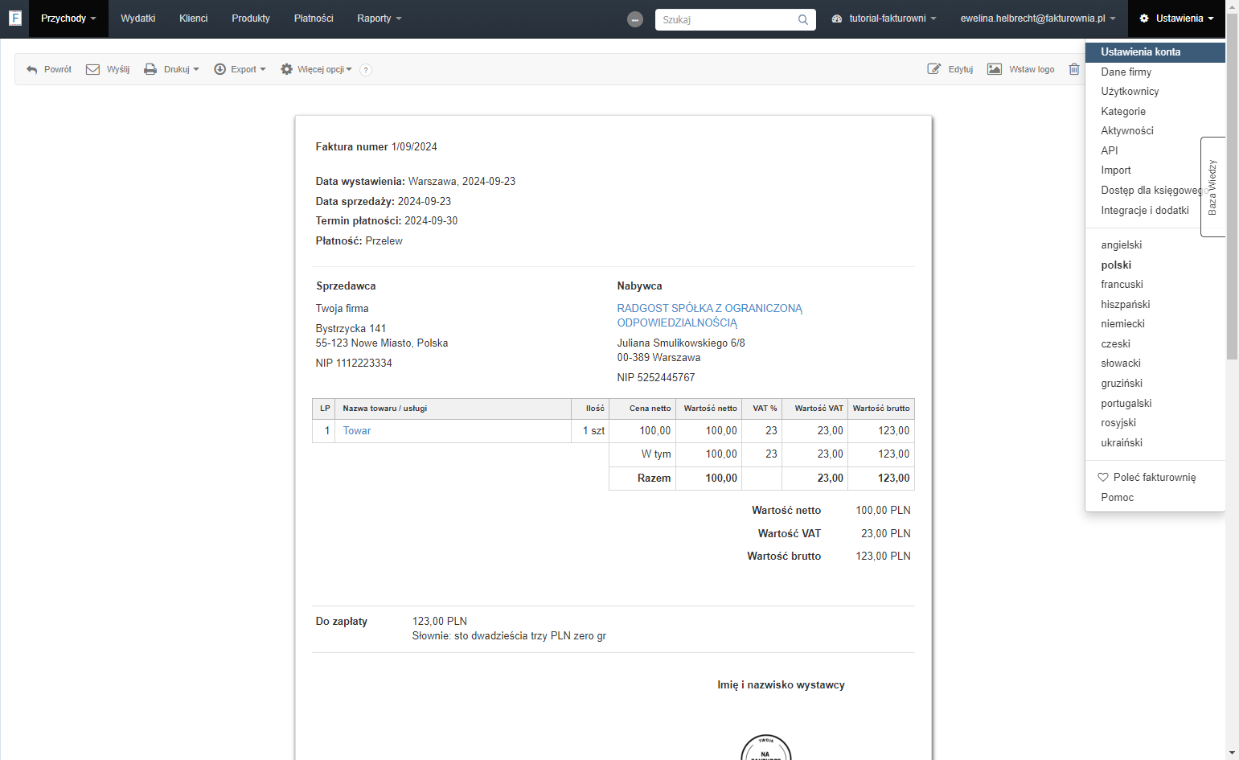Click the Powrót back arrow icon
The width and height of the screenshot is (1239, 760).
pos(32,70)
